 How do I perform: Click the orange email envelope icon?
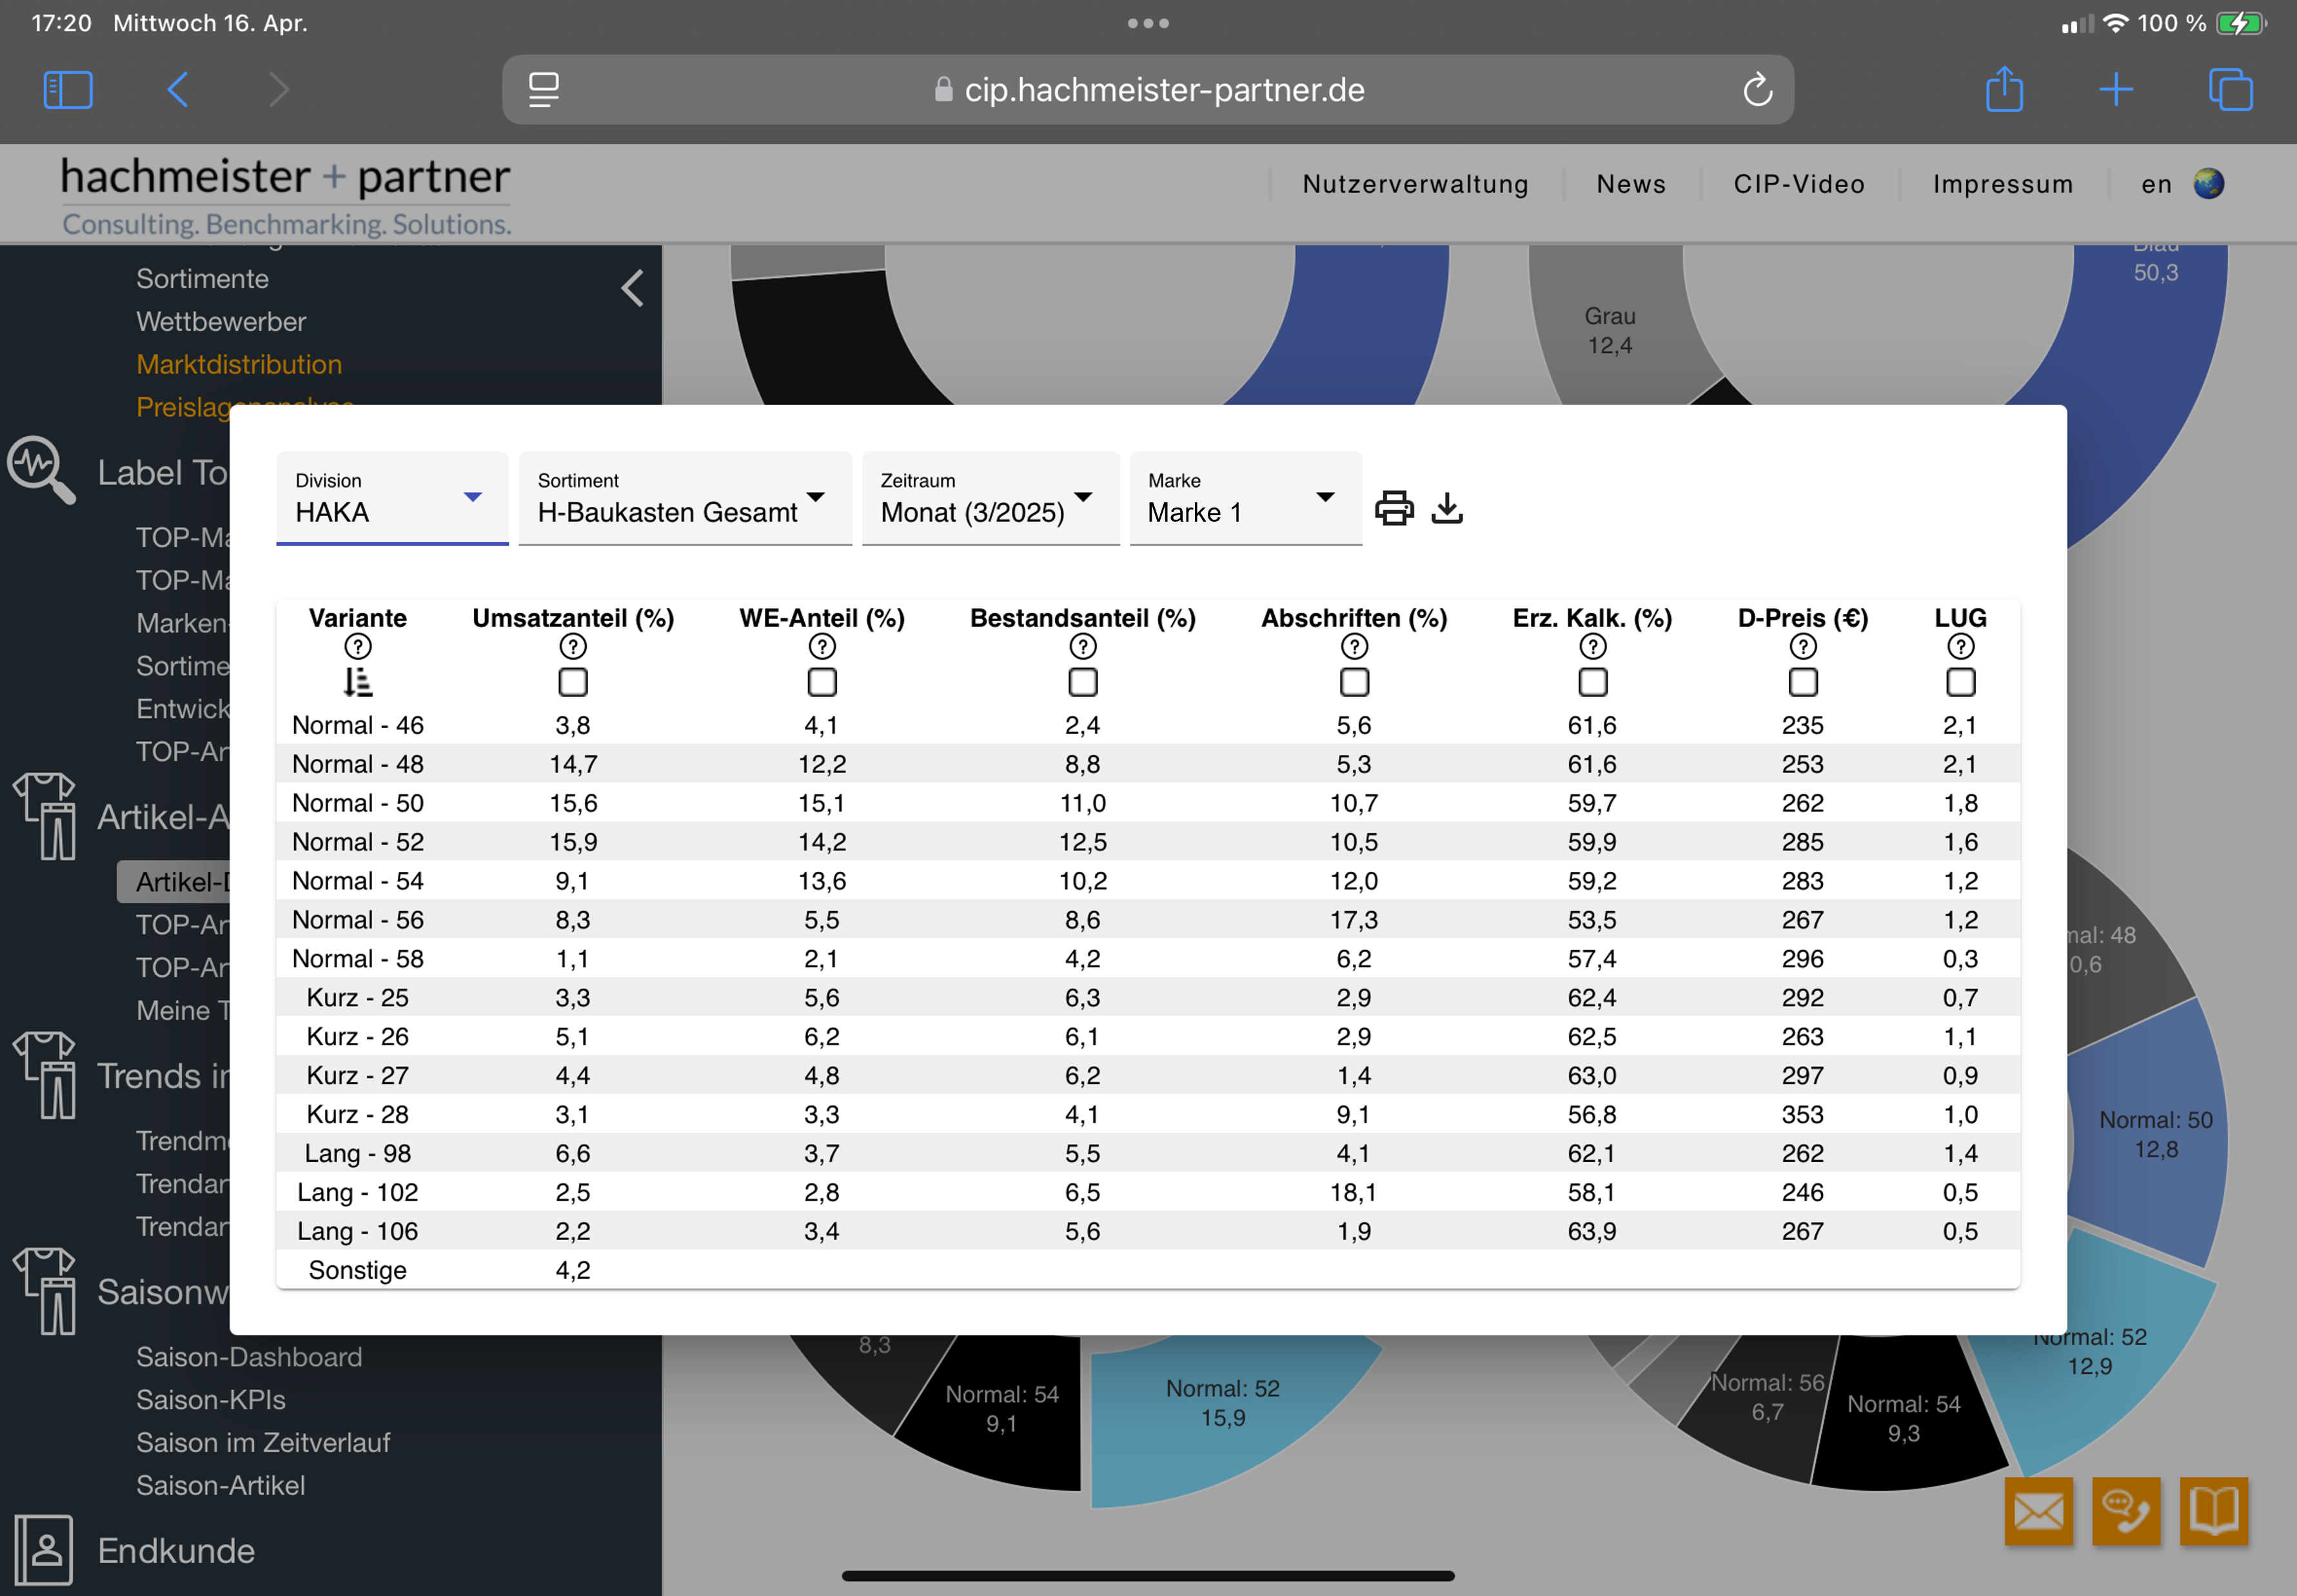(x=2038, y=1511)
